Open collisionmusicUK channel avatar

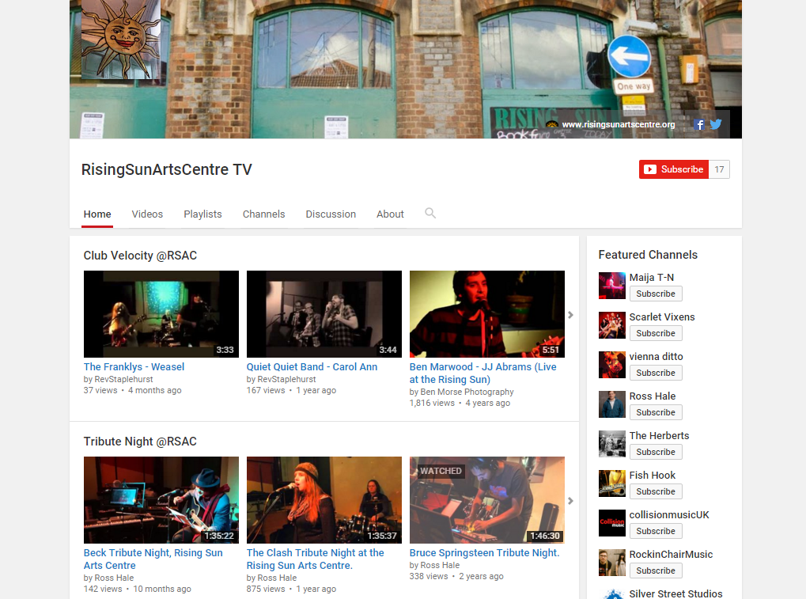pyautogui.click(x=611, y=523)
